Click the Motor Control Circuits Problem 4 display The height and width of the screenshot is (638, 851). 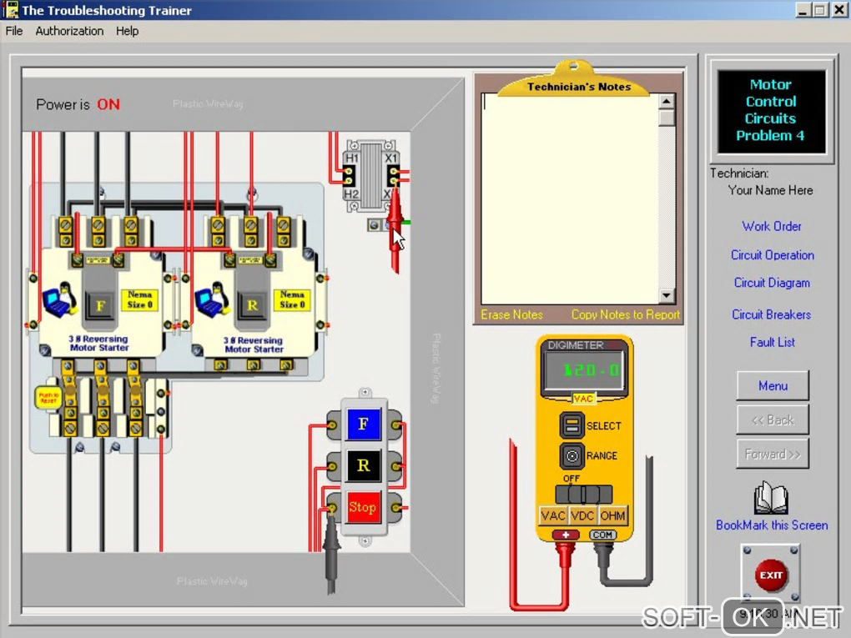pyautogui.click(x=771, y=110)
